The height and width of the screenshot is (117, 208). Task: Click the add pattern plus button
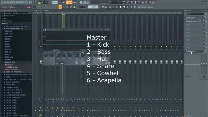click(99, 7)
